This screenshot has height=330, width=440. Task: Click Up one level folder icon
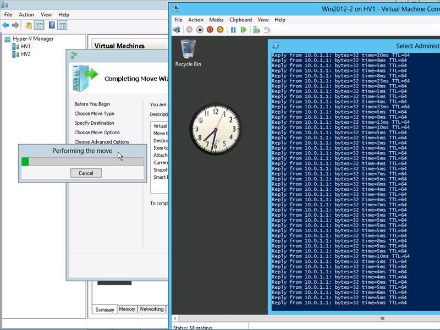pyautogui.click(x=29, y=25)
